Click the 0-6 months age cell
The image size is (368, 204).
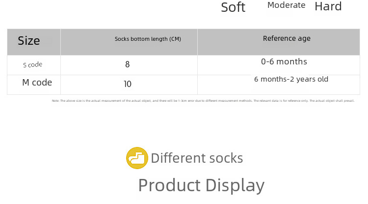(284, 61)
